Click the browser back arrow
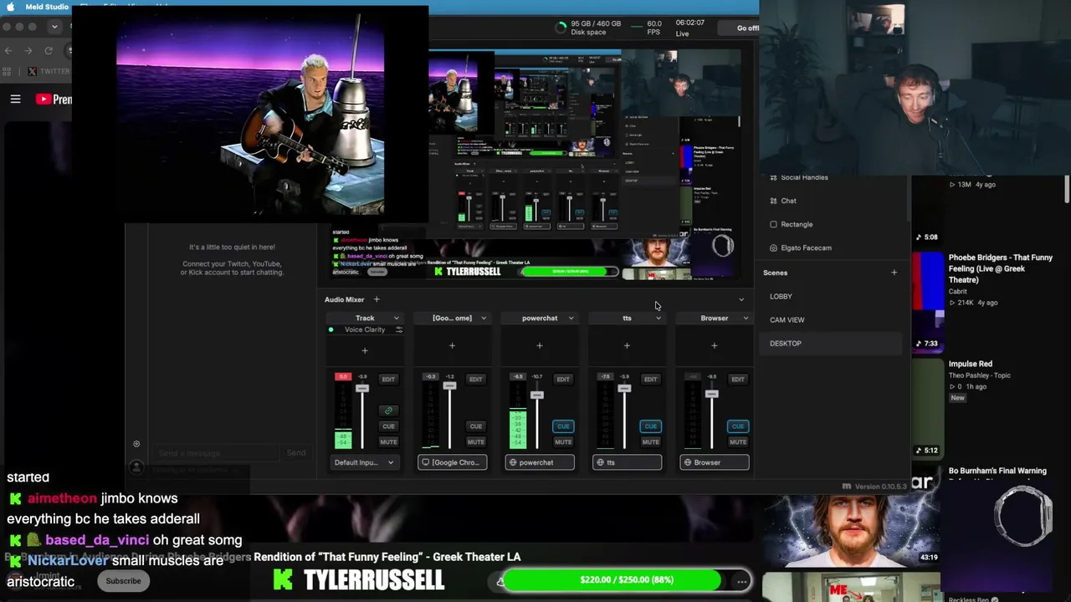Viewport: 1071px width, 602px height. pyautogui.click(x=8, y=50)
